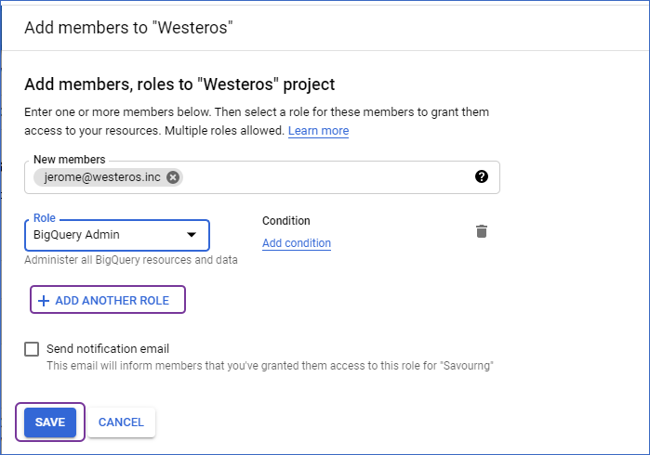Remove the jerome@westeros.inc member chip

173,177
